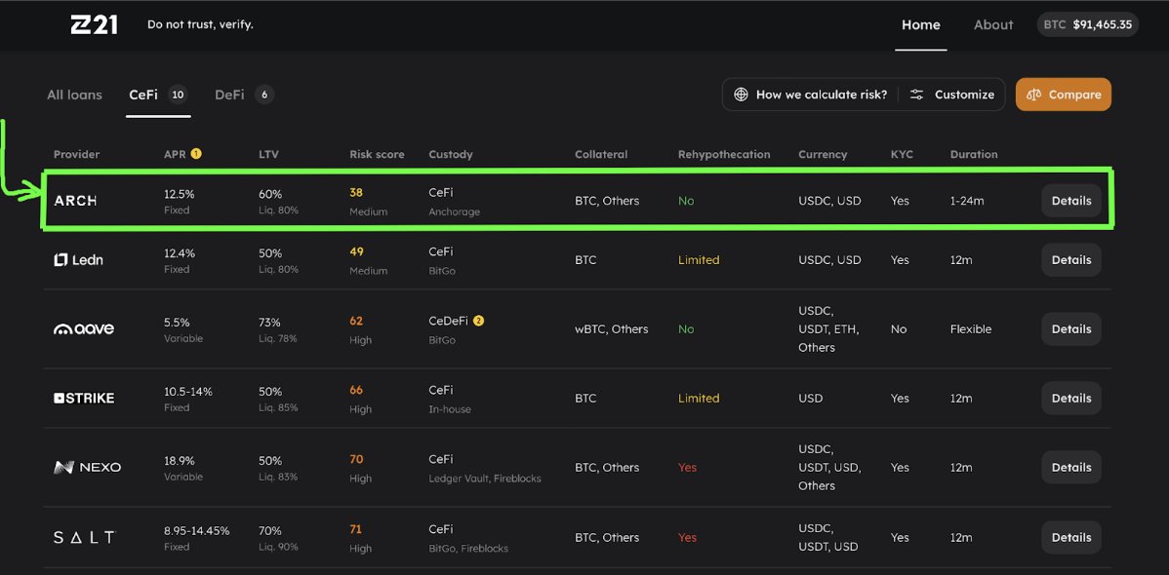Viewport: 1169px width, 575px height.
Task: Click the Provider column header
Action: [77, 154]
